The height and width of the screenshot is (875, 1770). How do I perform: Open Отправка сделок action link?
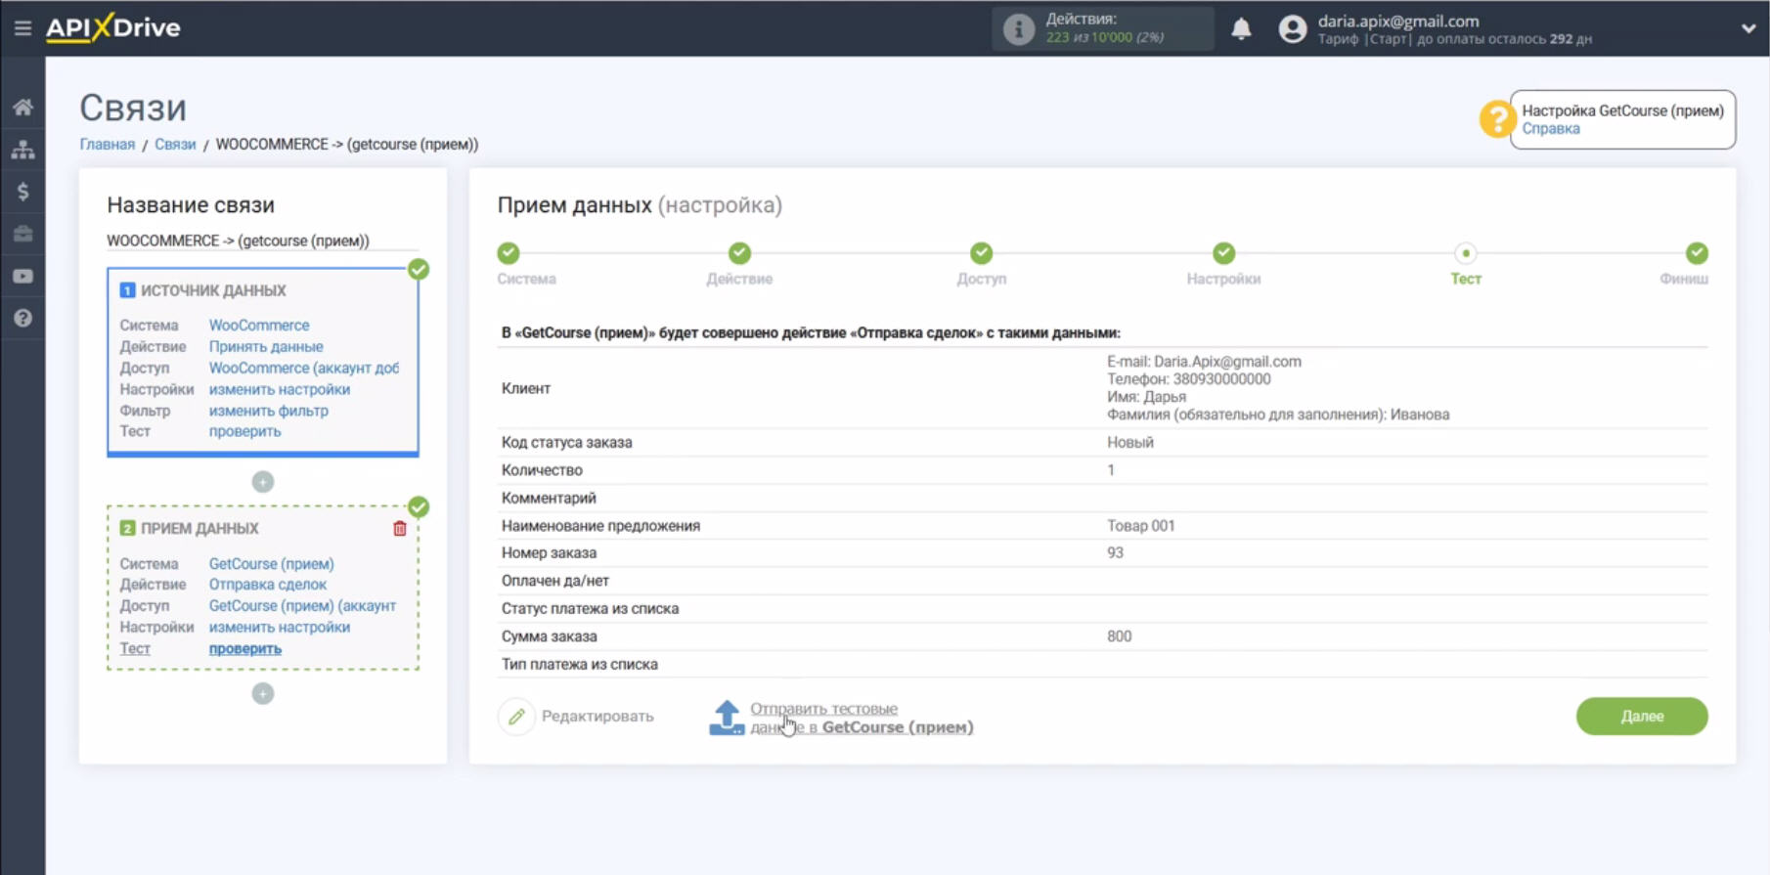tap(268, 585)
